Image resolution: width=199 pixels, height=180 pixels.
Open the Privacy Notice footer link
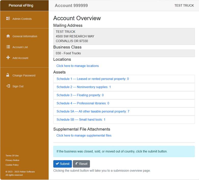pyautogui.click(x=12, y=160)
